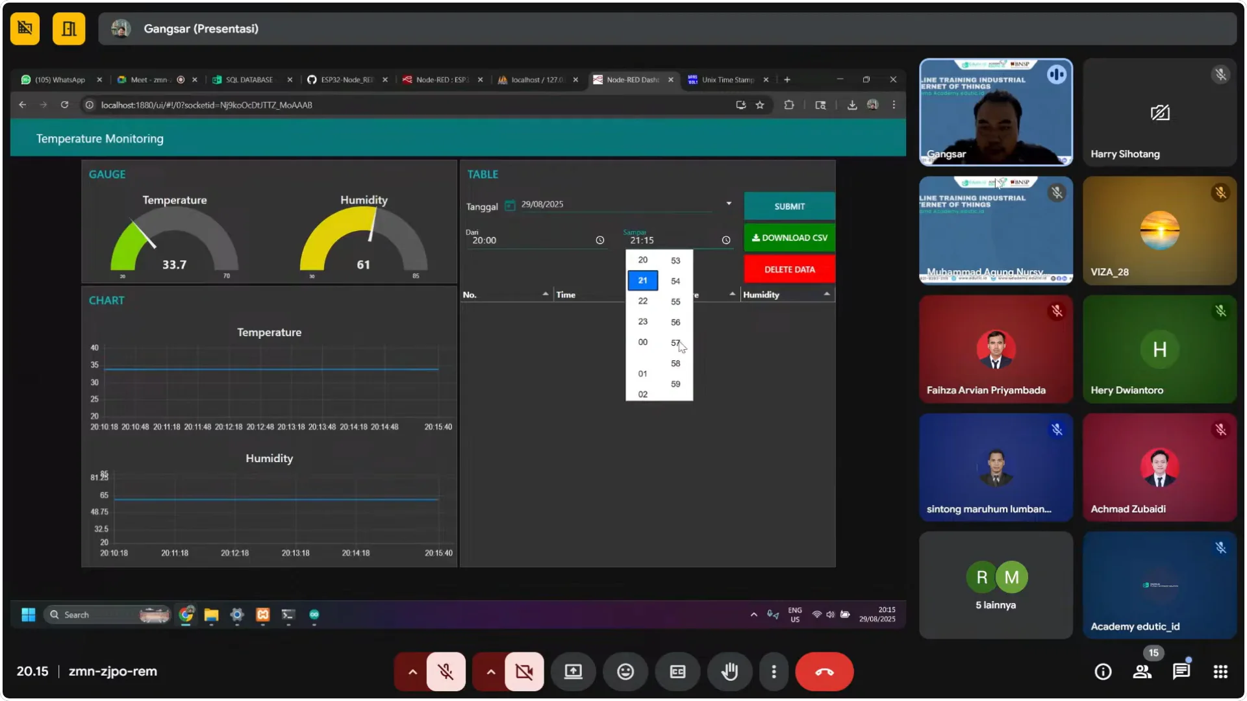Screen dimensions: 1247x701
Task: Click SUBMIT button in TABLE panel
Action: click(x=789, y=206)
